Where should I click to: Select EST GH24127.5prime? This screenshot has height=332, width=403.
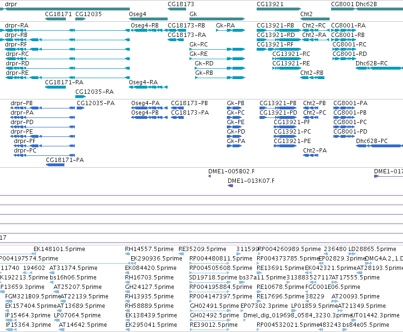(150, 287)
